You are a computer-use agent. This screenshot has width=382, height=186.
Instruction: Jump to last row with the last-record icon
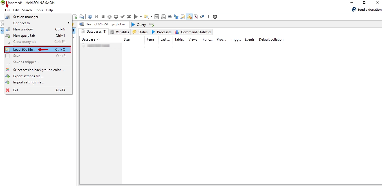(x=103, y=17)
